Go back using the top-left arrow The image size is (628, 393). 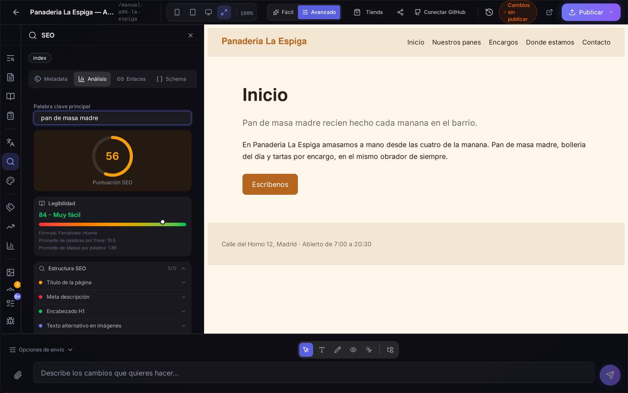(16, 12)
